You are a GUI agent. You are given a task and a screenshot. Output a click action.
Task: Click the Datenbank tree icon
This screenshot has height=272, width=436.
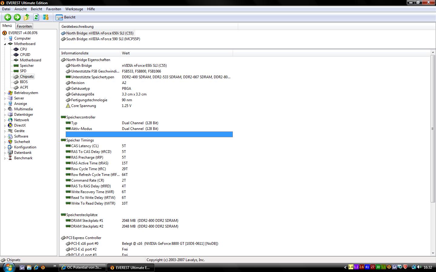coord(10,153)
